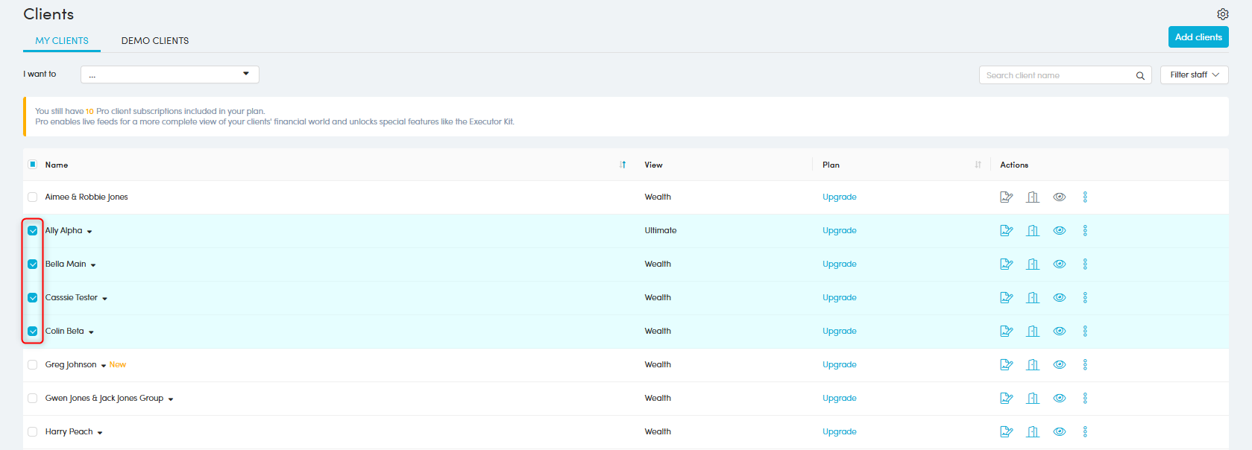Expand the arrow next to Bella Main
The height and width of the screenshot is (450, 1252).
[93, 265]
